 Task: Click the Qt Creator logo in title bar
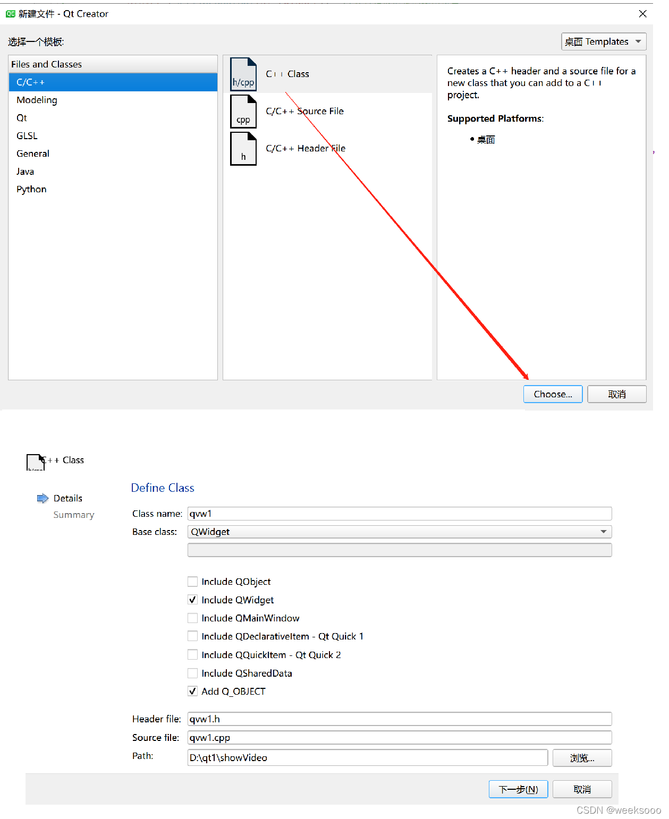(x=11, y=14)
